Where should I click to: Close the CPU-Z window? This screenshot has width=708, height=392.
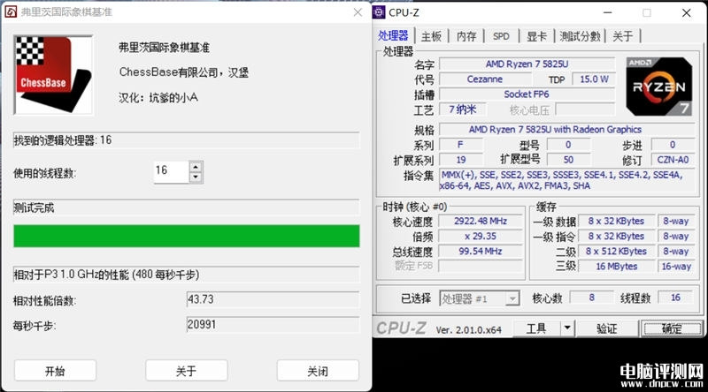pos(687,12)
